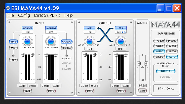This screenshot has width=185, height=104.
Task: Set sample rate to 96000
Action: coord(172,46)
